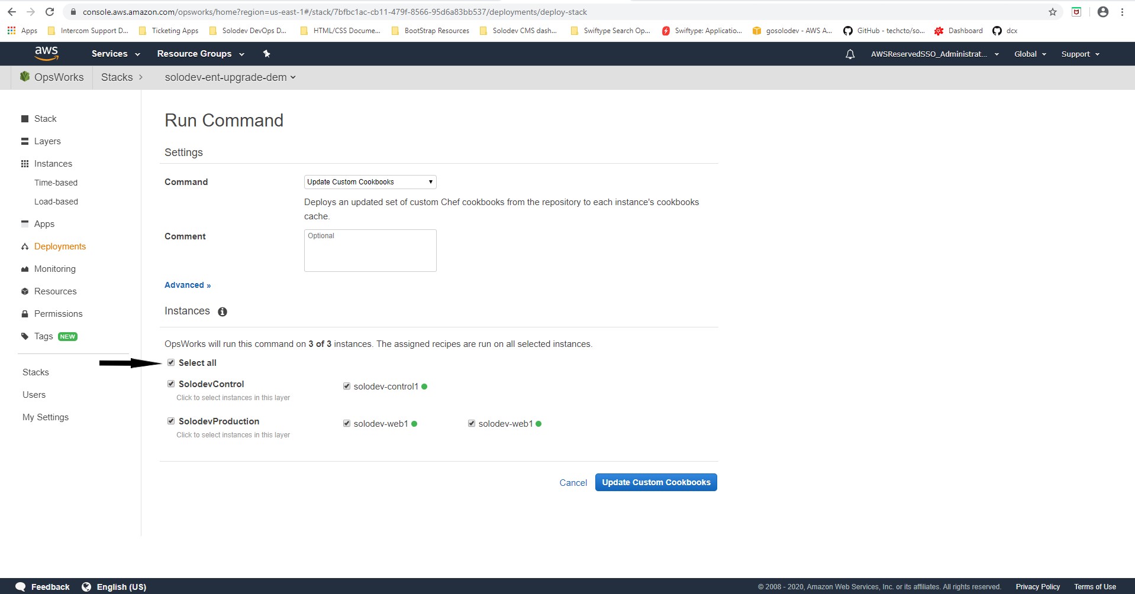Reload the page with refresh icon
The height and width of the screenshot is (594, 1135).
pos(50,12)
